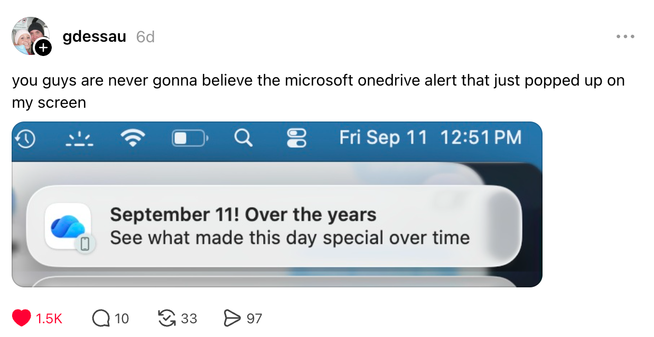Open comments via the speech bubble icon
The height and width of the screenshot is (337, 654).
coord(100,318)
